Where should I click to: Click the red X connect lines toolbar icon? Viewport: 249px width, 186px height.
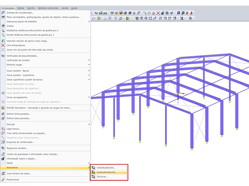coord(158,13)
